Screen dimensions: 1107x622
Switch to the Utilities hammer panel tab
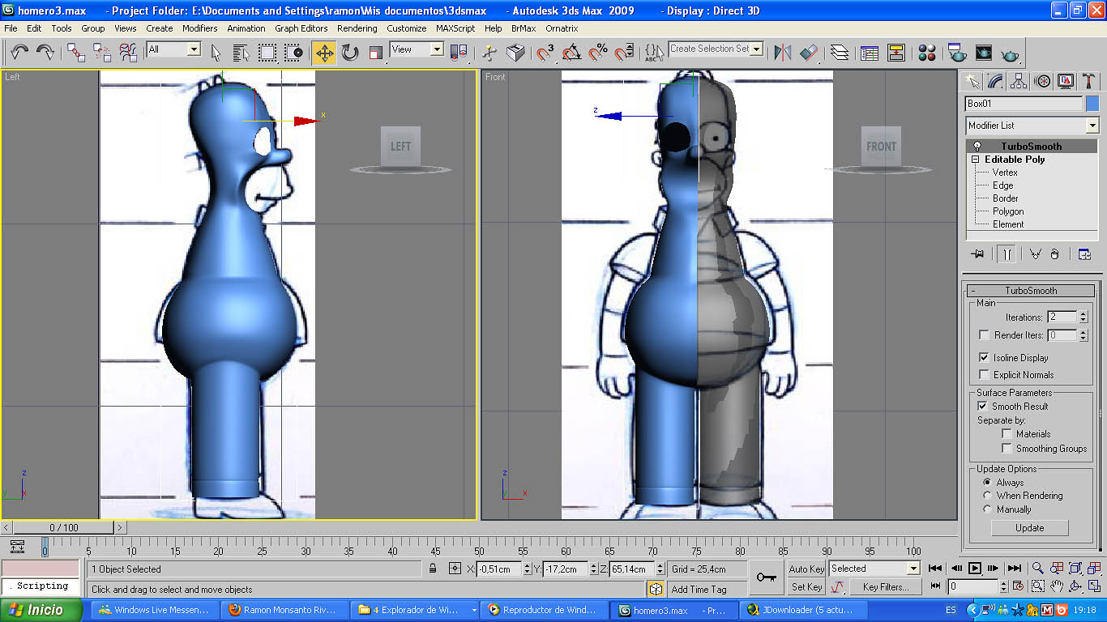(1089, 81)
